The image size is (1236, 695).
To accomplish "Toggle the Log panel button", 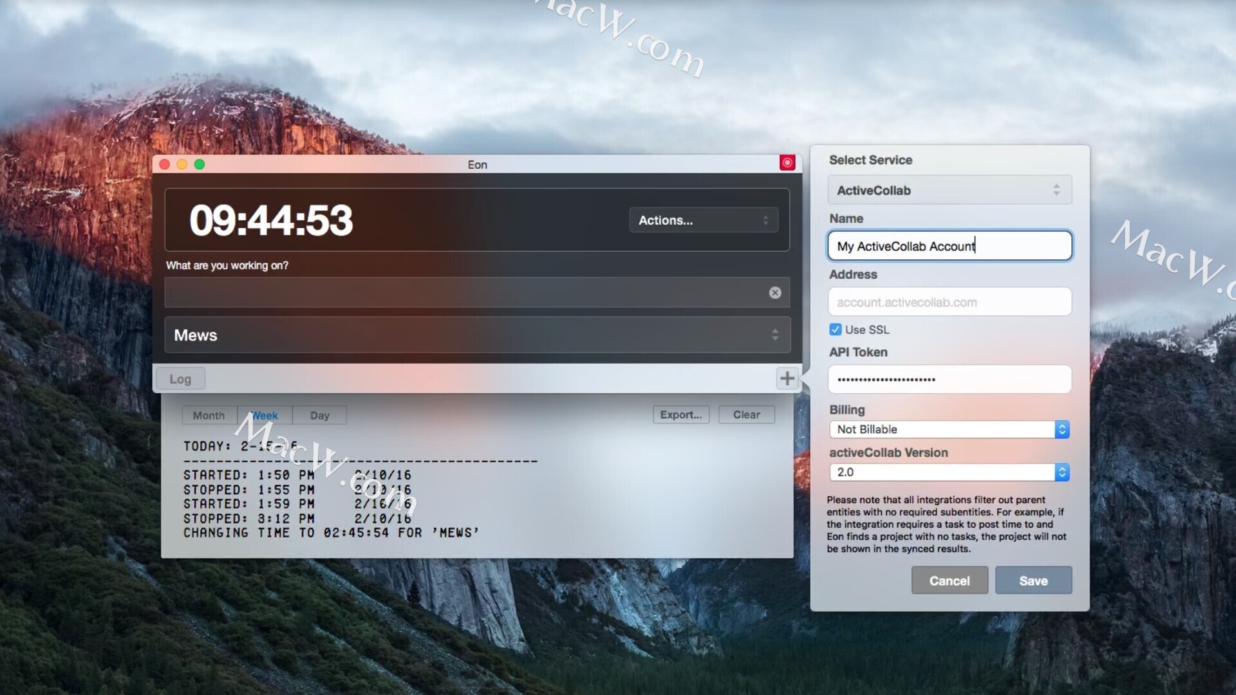I will (x=180, y=379).
